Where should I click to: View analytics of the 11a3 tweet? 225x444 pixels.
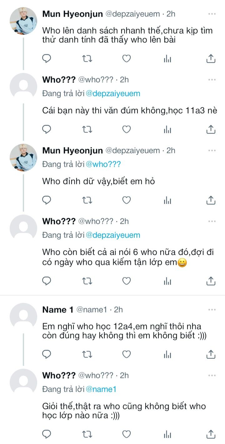pos(167,129)
